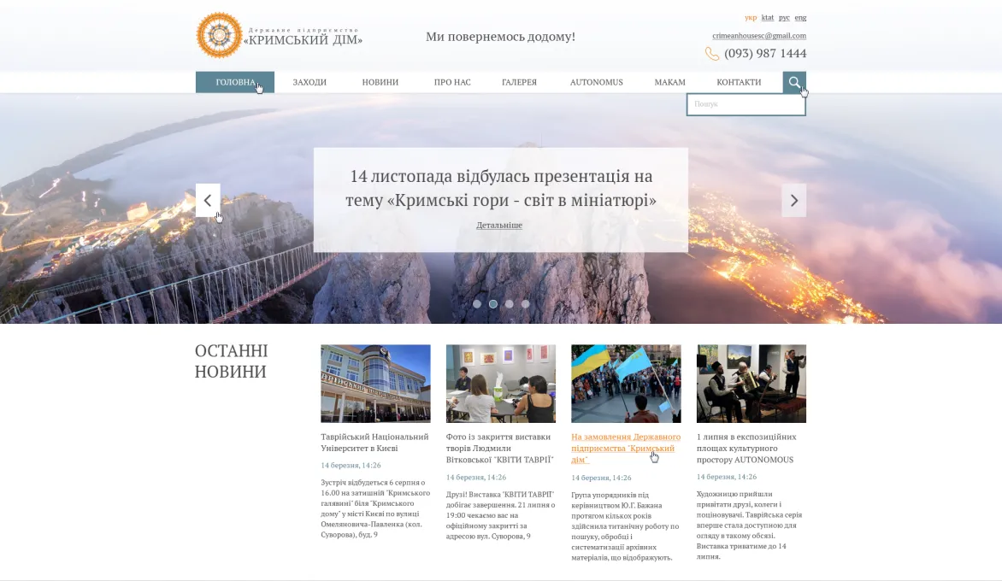Click the excerpt starting Художницю прийшли привітати
This screenshot has width=1002, height=581.
click(749, 525)
